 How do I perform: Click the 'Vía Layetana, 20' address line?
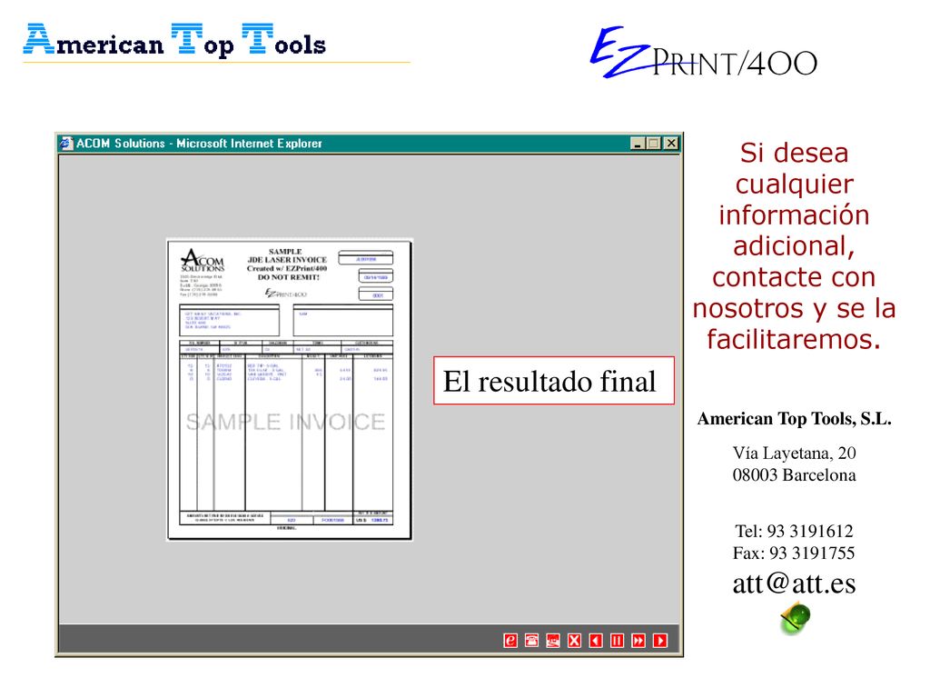coord(794,453)
